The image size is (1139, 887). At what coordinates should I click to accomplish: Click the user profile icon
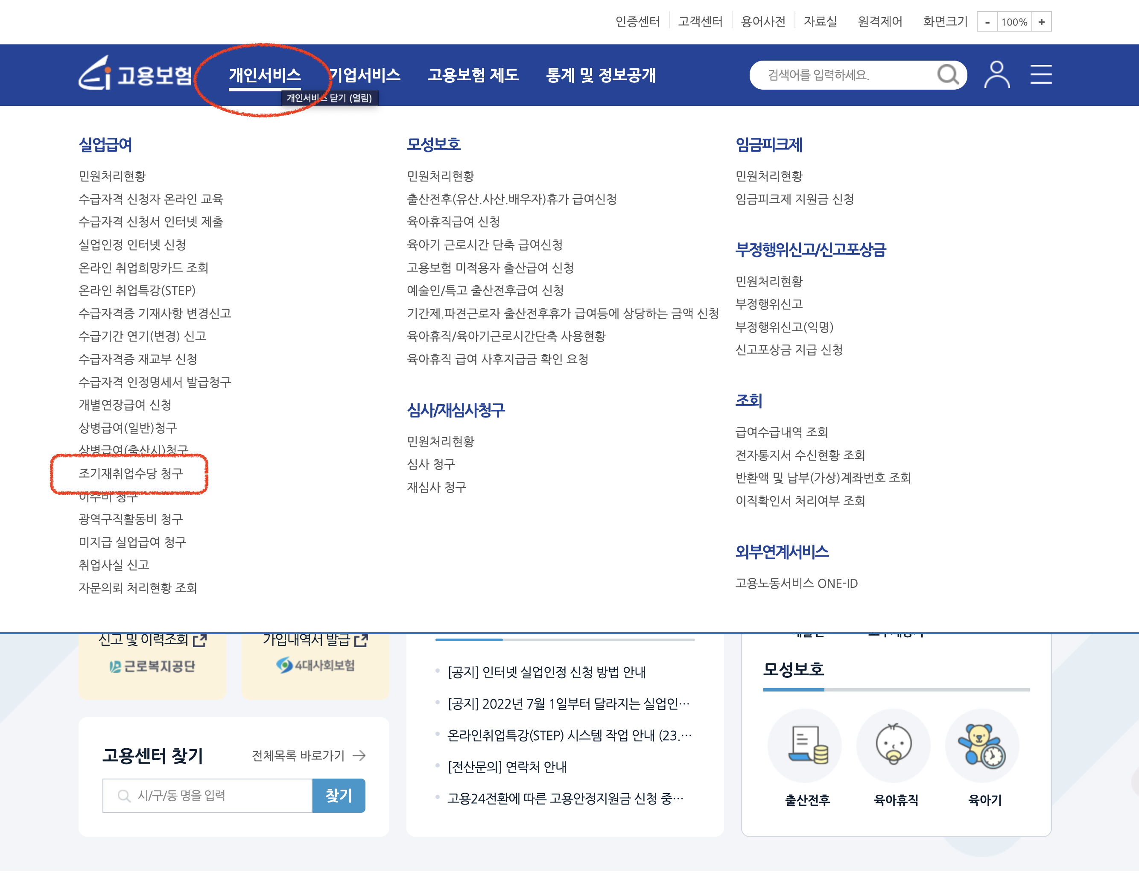click(996, 75)
